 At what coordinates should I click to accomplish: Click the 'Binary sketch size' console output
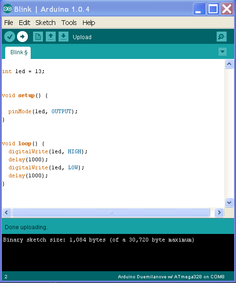point(99,240)
